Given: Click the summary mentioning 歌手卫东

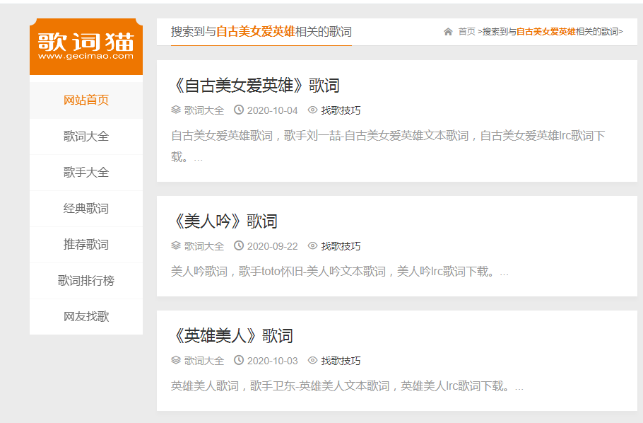Looking at the screenshot, I should (x=347, y=386).
